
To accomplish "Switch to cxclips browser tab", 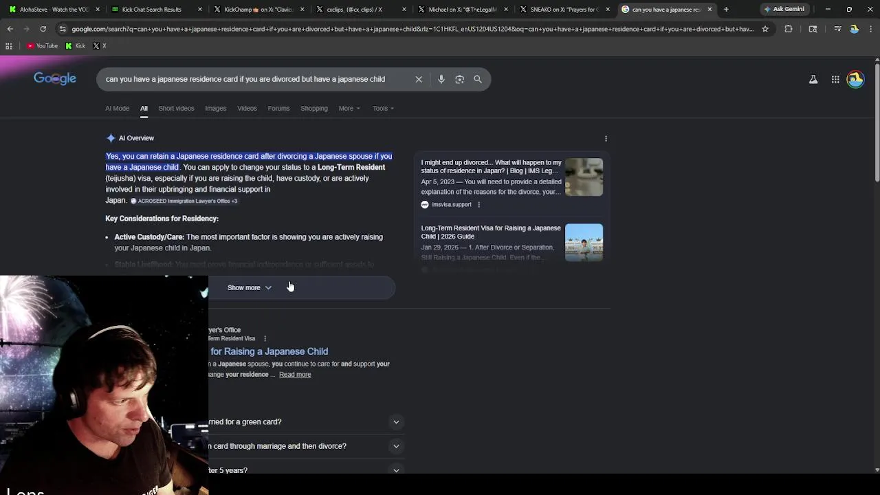I will [360, 9].
